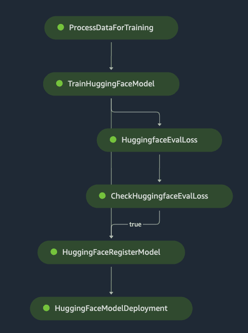248x333 pixels.
Task: Click arrowhead pointing into CheckHuggingfaceEvalLoss
Action: [x=159, y=181]
